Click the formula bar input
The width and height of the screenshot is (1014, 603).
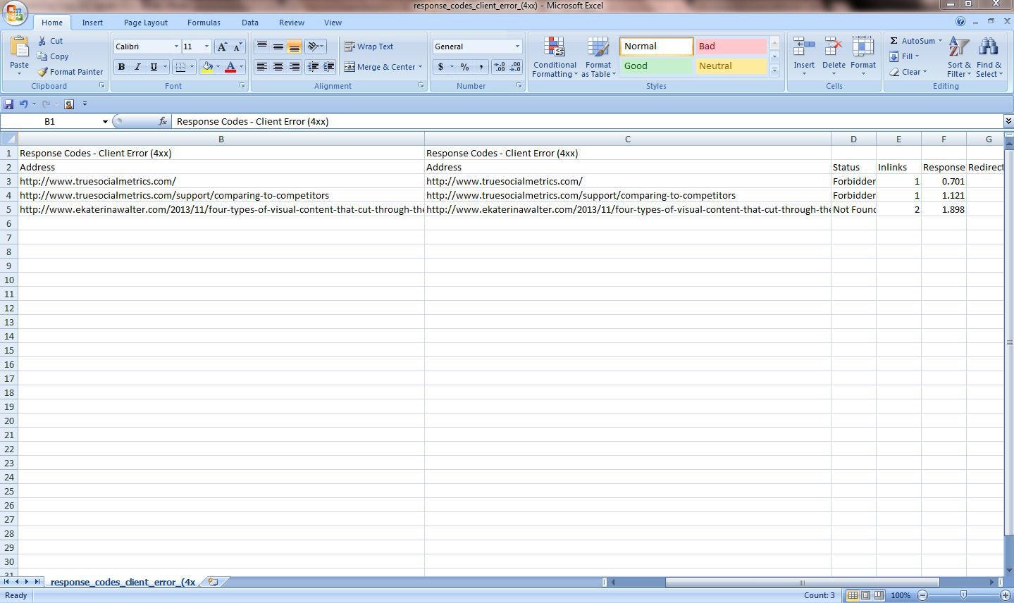[588, 122]
